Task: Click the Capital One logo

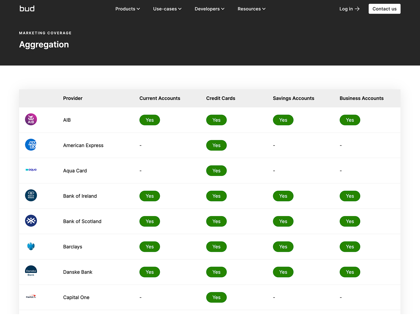Action: (x=31, y=297)
